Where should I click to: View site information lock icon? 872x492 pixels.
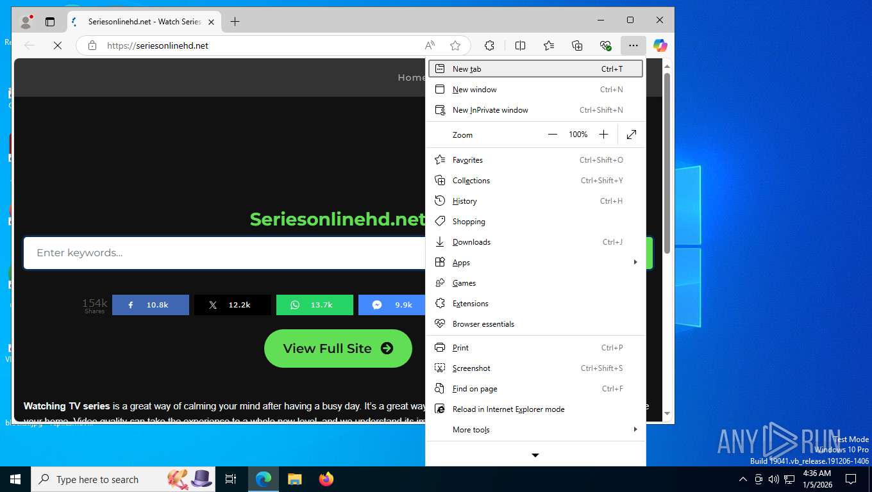coord(92,45)
